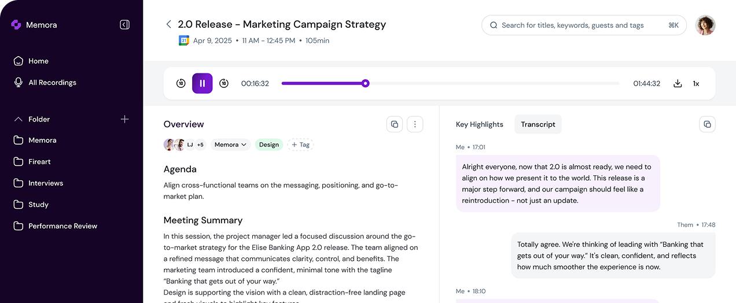Rewind playback 10 seconds
This screenshot has width=736, height=303.
coord(181,83)
